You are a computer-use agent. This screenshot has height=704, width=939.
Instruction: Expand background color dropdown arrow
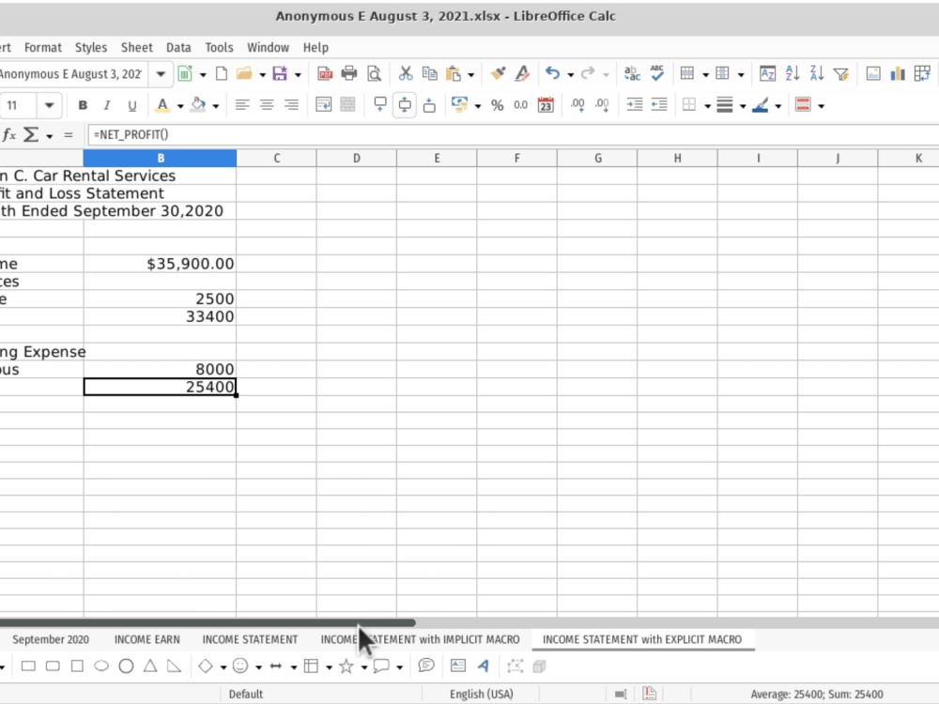[216, 106]
